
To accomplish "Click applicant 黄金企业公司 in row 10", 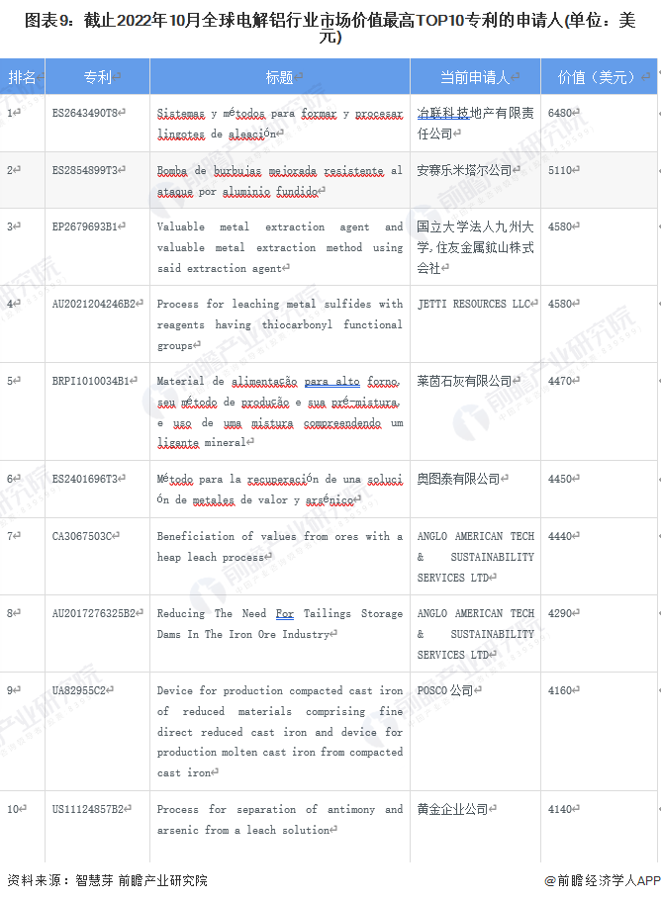I will click(x=452, y=809).
